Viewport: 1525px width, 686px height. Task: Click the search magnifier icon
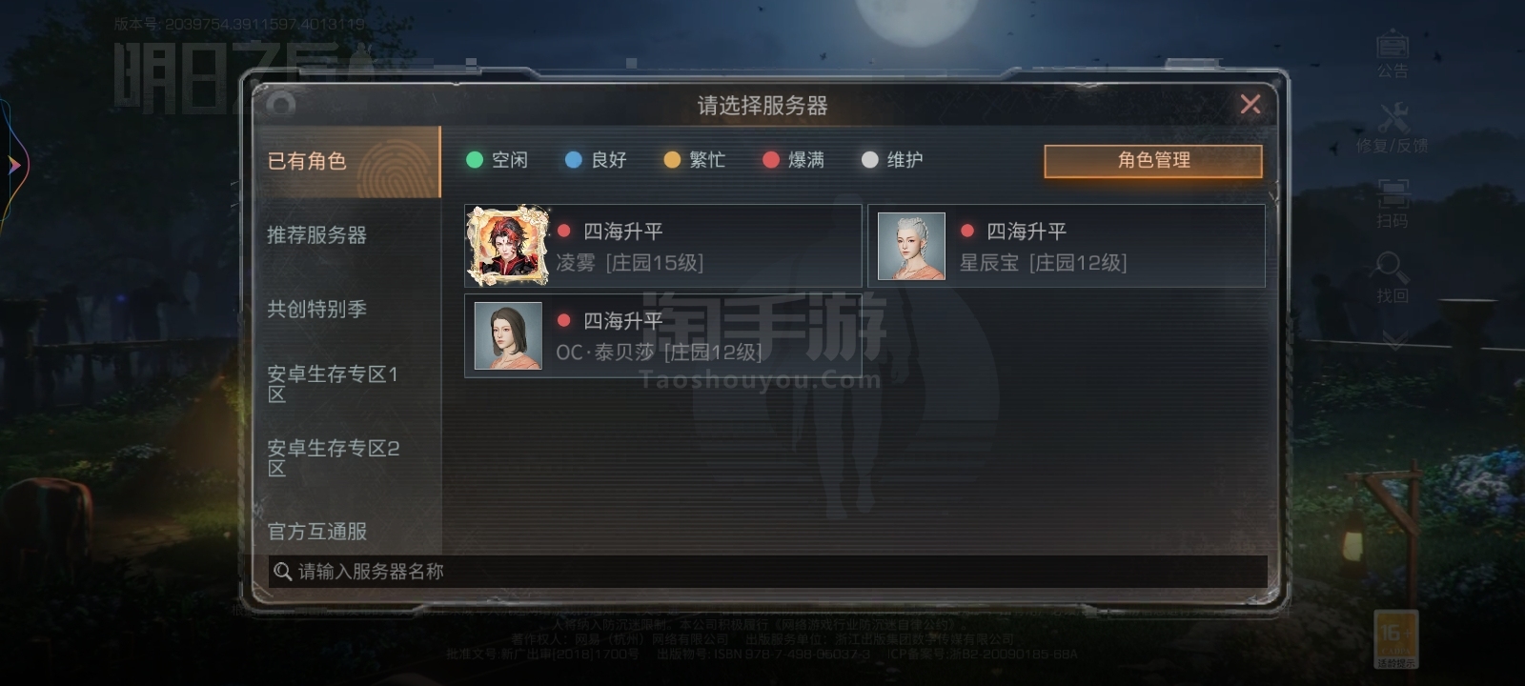(x=282, y=572)
